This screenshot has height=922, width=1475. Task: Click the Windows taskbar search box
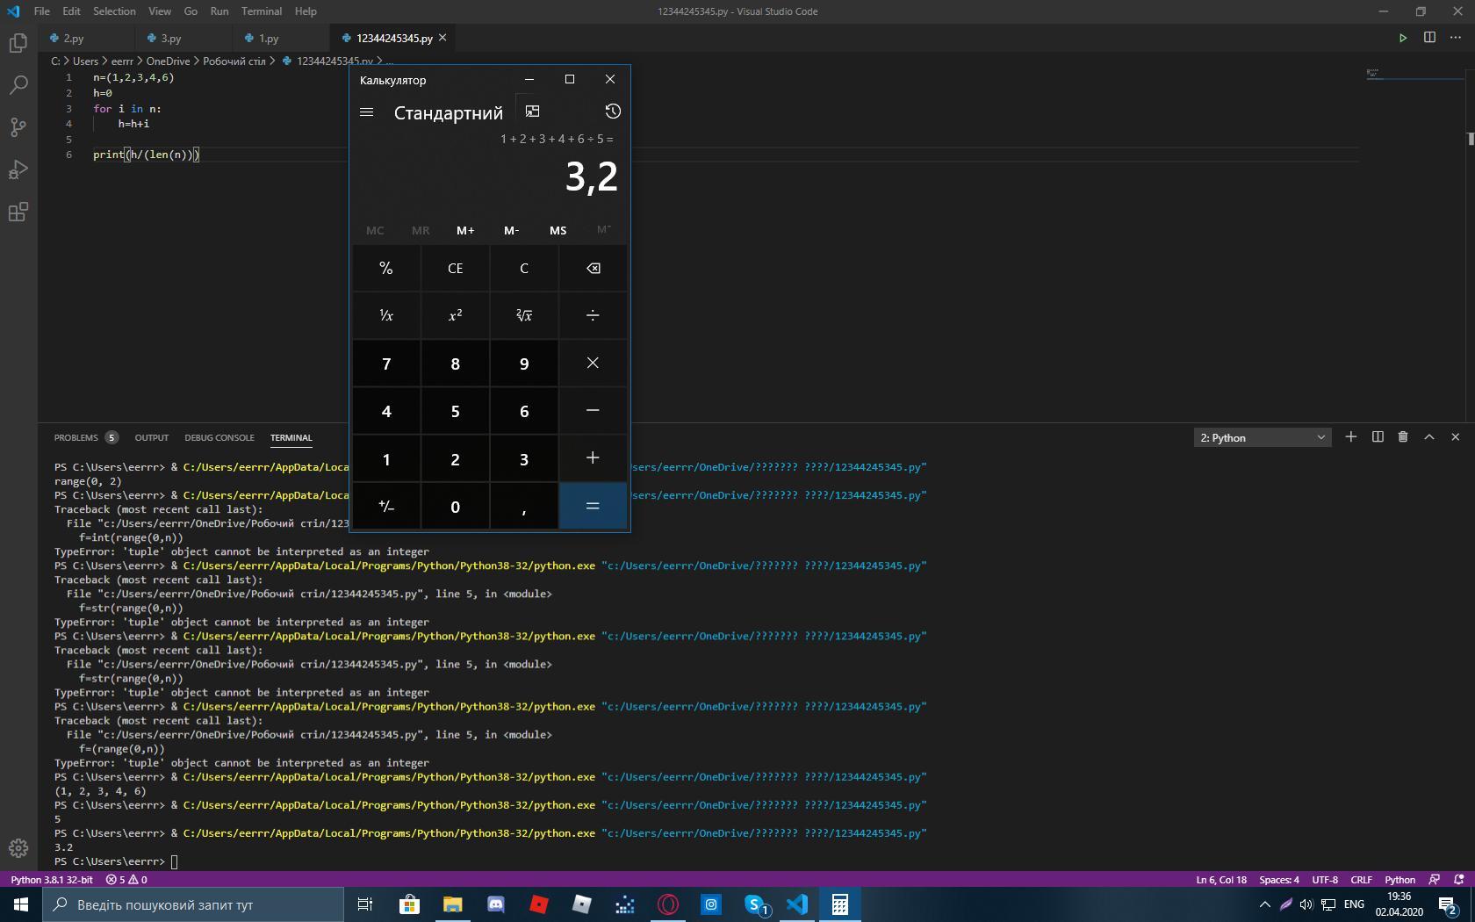[193, 904]
